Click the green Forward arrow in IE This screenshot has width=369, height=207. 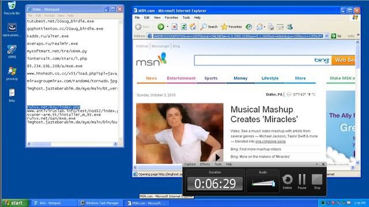tap(161, 27)
